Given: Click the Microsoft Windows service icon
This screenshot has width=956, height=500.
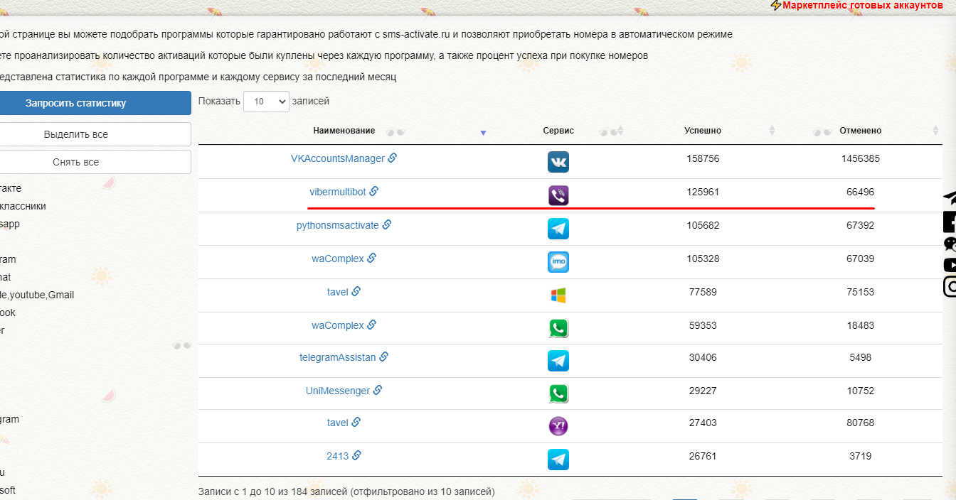Looking at the screenshot, I should [558, 295].
